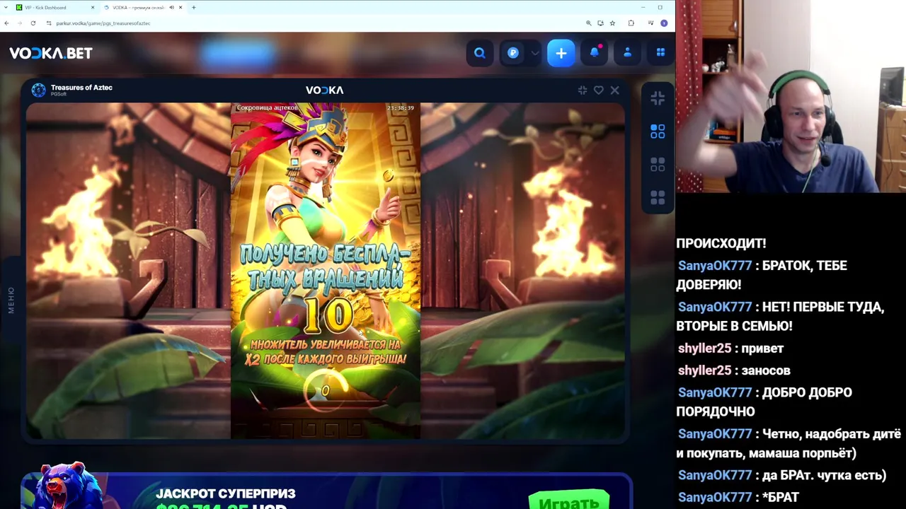
Task: Bookmark this page with the star icon
Action: [612, 23]
